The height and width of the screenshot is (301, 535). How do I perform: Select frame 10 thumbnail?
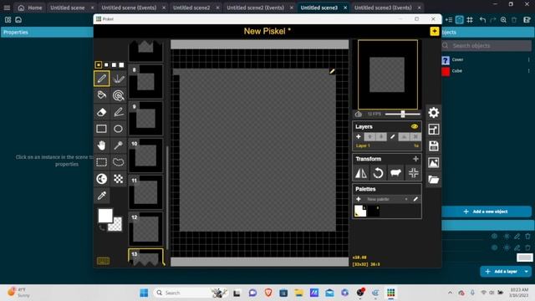(145, 156)
